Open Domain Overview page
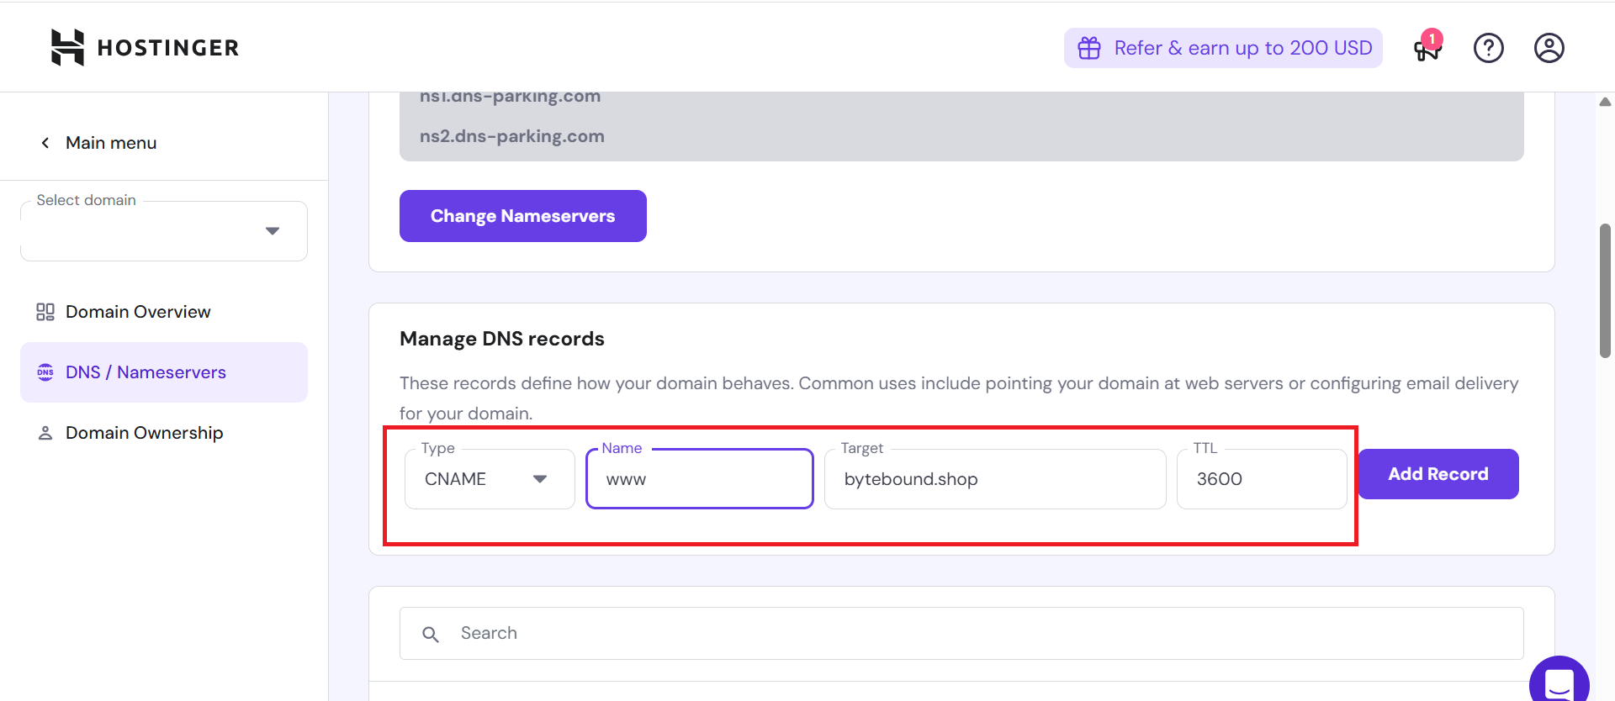1615x701 pixels. pyautogui.click(x=164, y=312)
